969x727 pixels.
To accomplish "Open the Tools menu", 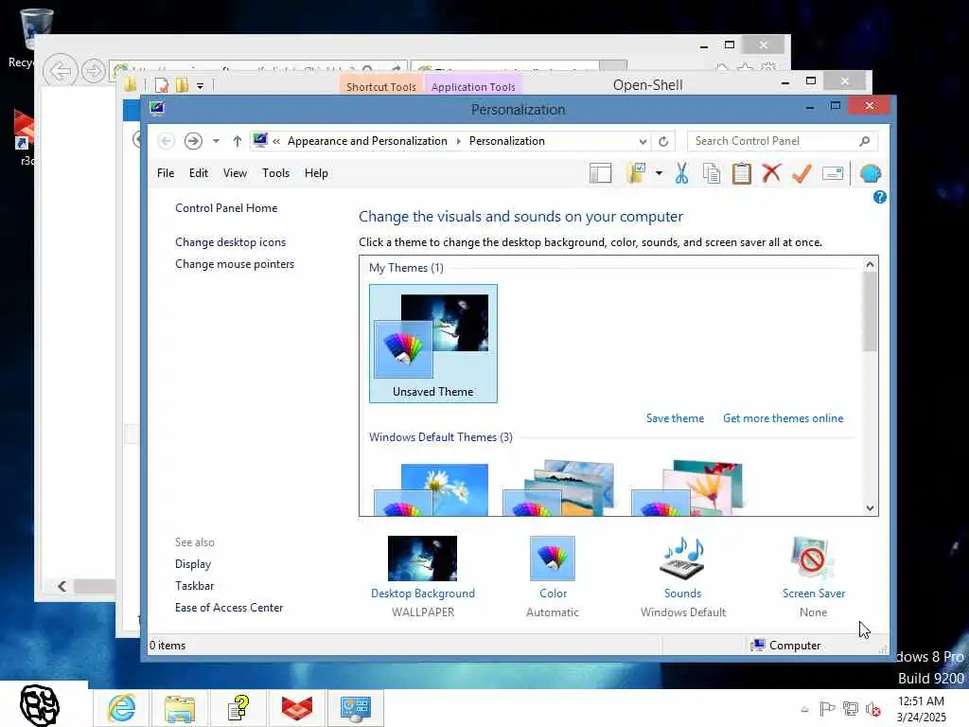I will pyautogui.click(x=275, y=173).
